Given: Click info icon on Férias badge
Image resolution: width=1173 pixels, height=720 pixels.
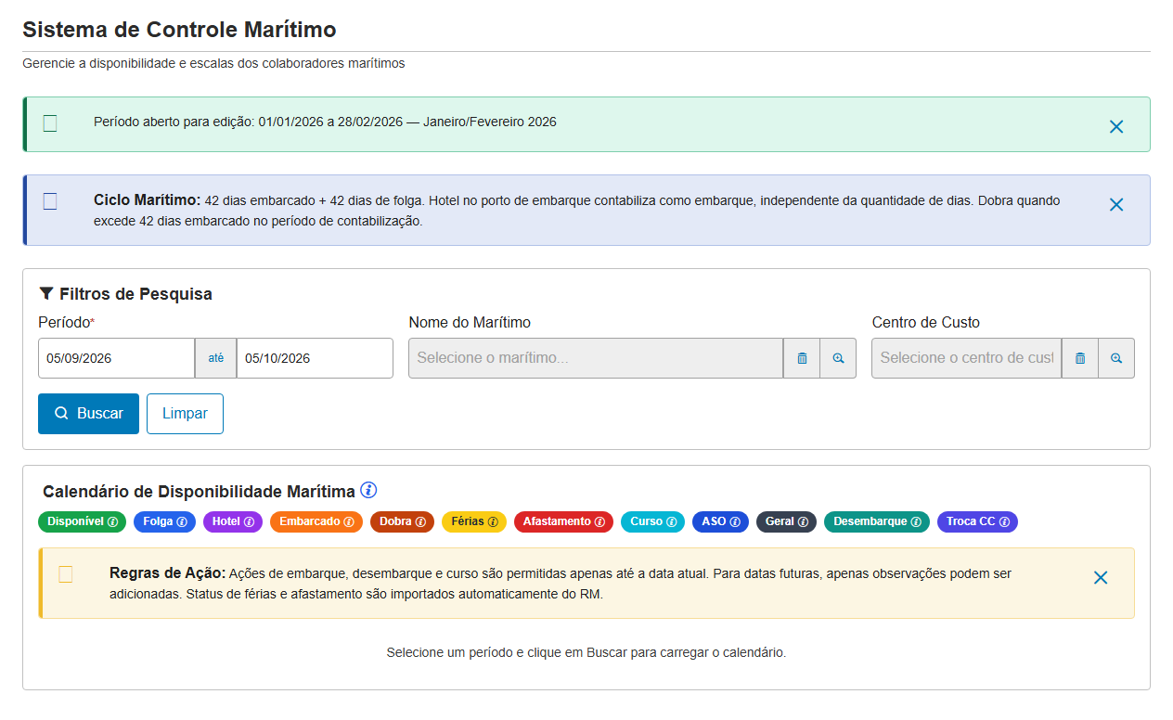Looking at the screenshot, I should tap(493, 522).
